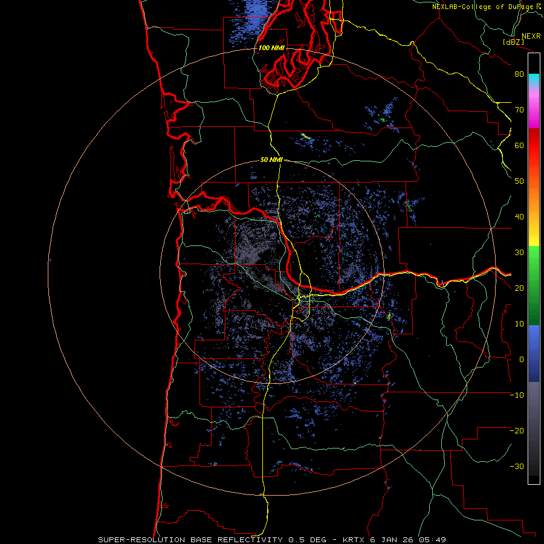This screenshot has height=544, width=544.
Task: Click the 50 value on the dBZ scale
Action: click(519, 181)
